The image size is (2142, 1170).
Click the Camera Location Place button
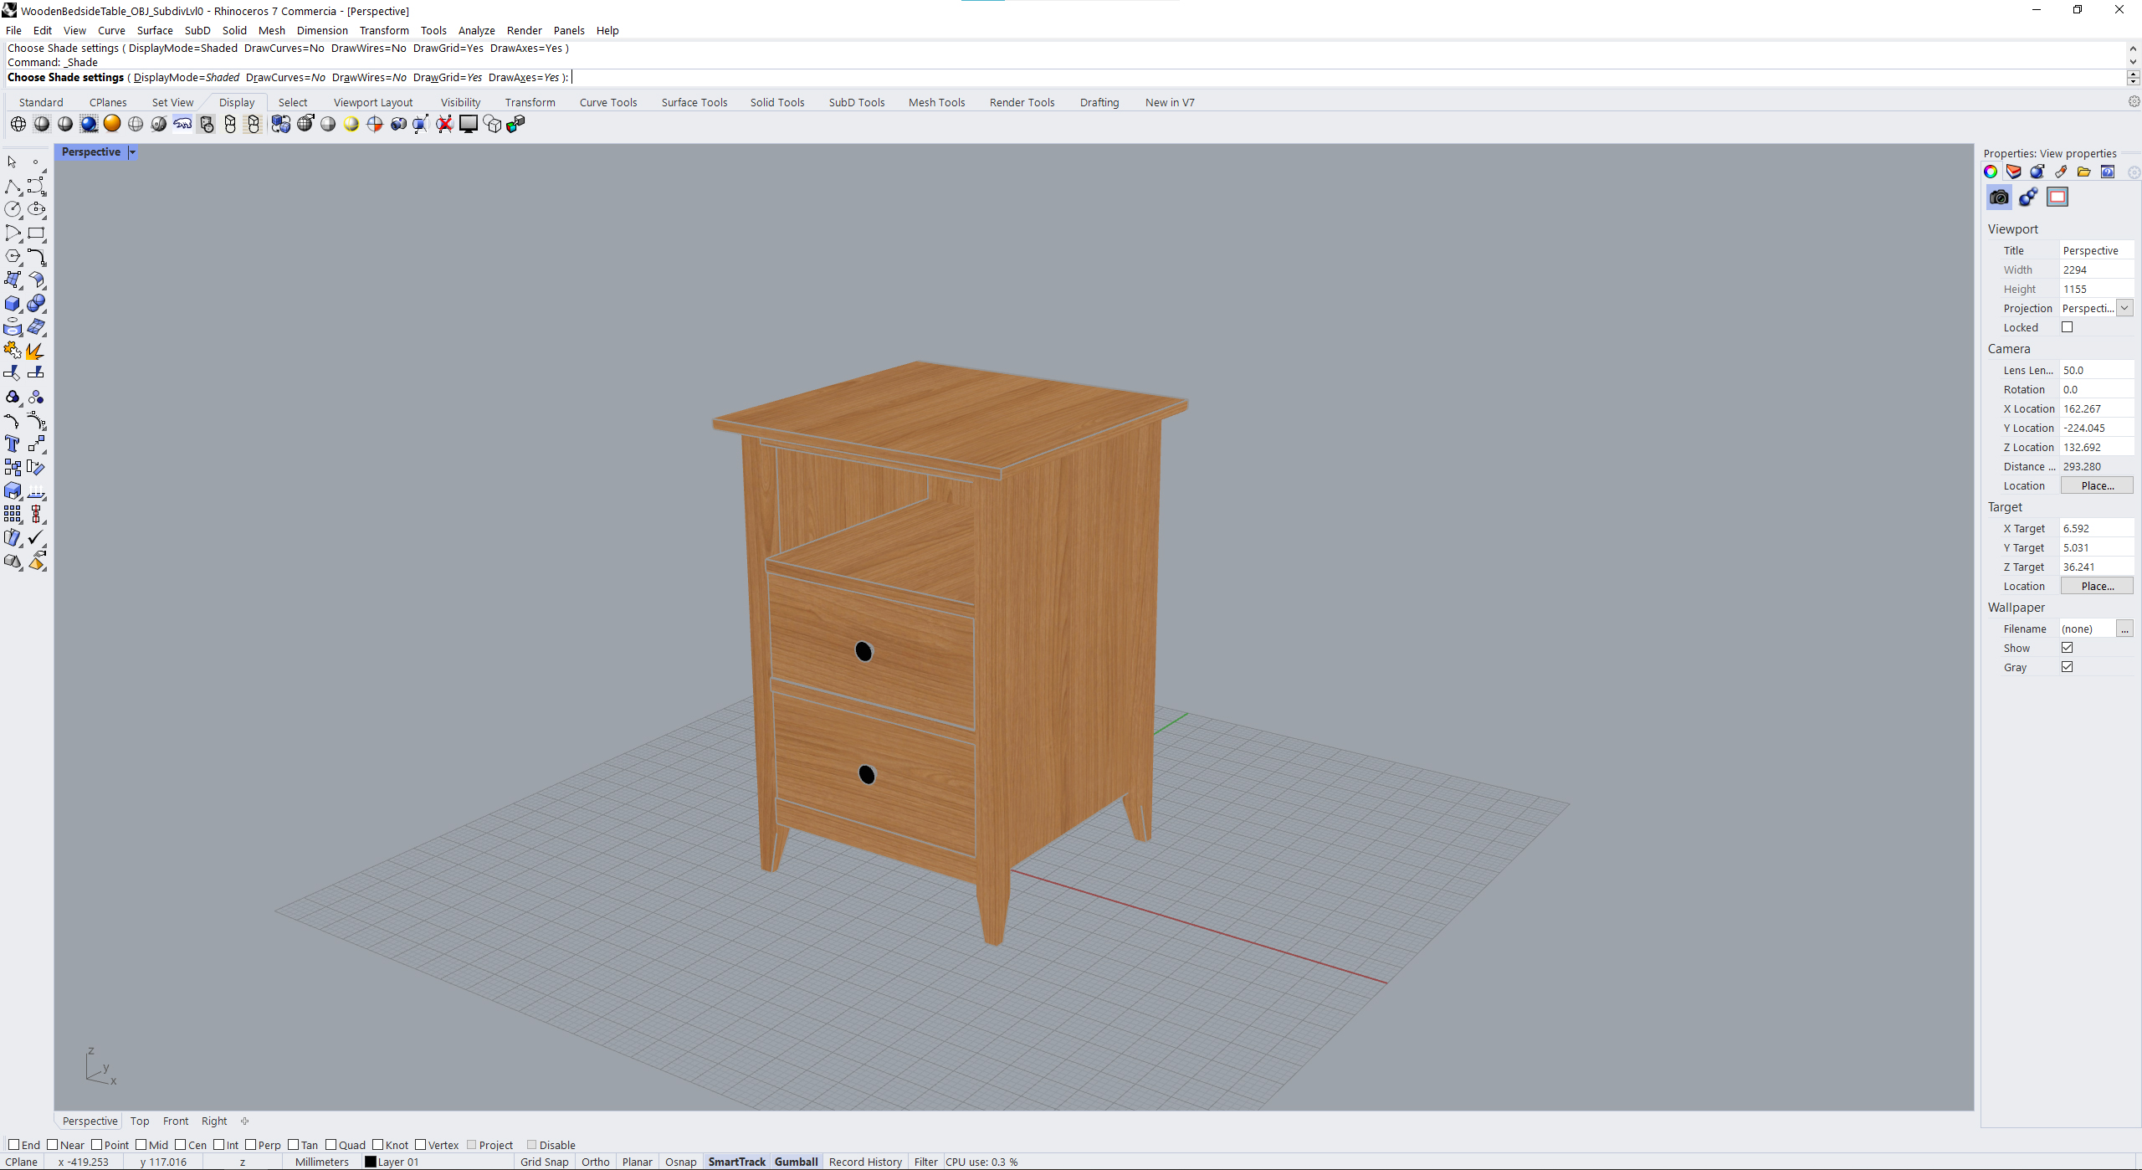(2097, 485)
